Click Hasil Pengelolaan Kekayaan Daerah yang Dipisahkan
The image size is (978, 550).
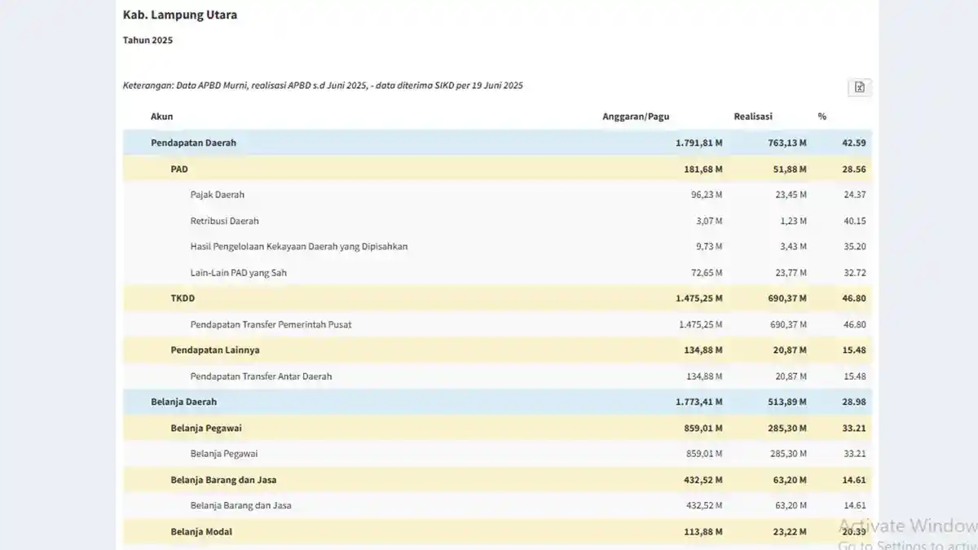click(299, 246)
